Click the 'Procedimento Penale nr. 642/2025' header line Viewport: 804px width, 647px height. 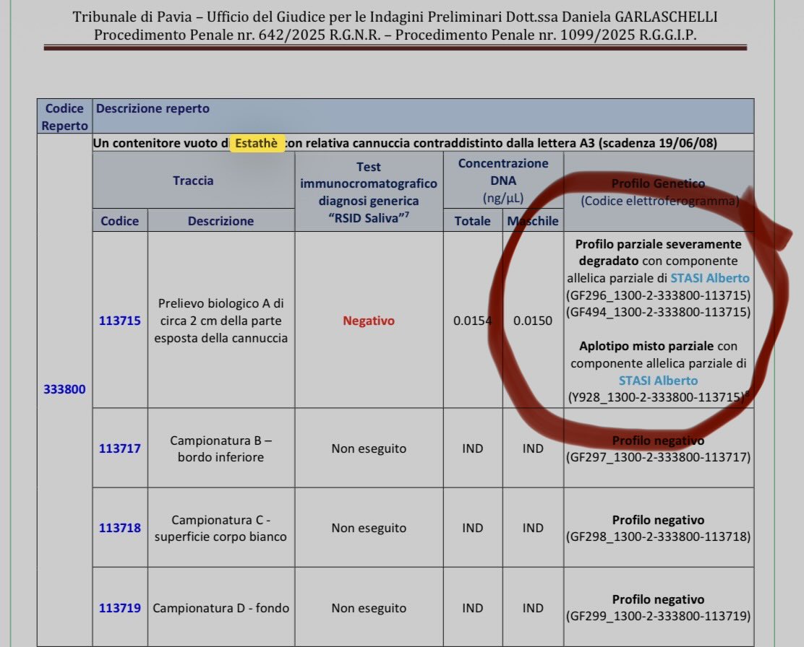(x=395, y=35)
